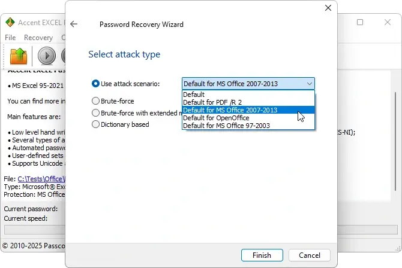Open the Recovery menu in main window

tap(38, 38)
